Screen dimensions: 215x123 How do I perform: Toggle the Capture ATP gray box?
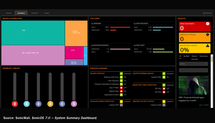[x=122, y=105]
